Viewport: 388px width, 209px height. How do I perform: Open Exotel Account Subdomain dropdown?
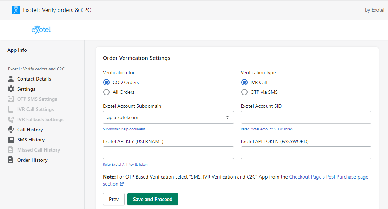(x=168, y=117)
